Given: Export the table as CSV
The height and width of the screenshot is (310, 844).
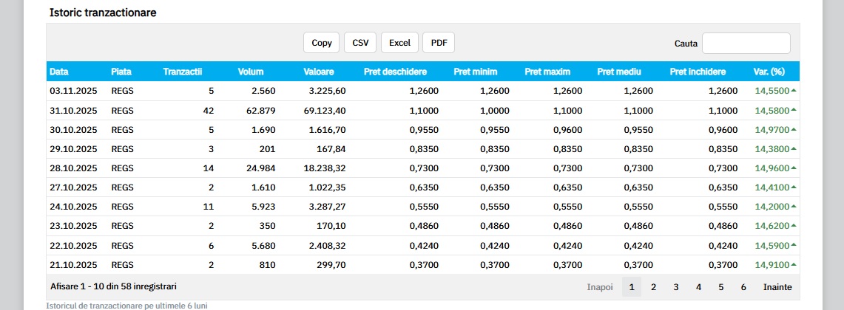Looking at the screenshot, I should point(360,43).
